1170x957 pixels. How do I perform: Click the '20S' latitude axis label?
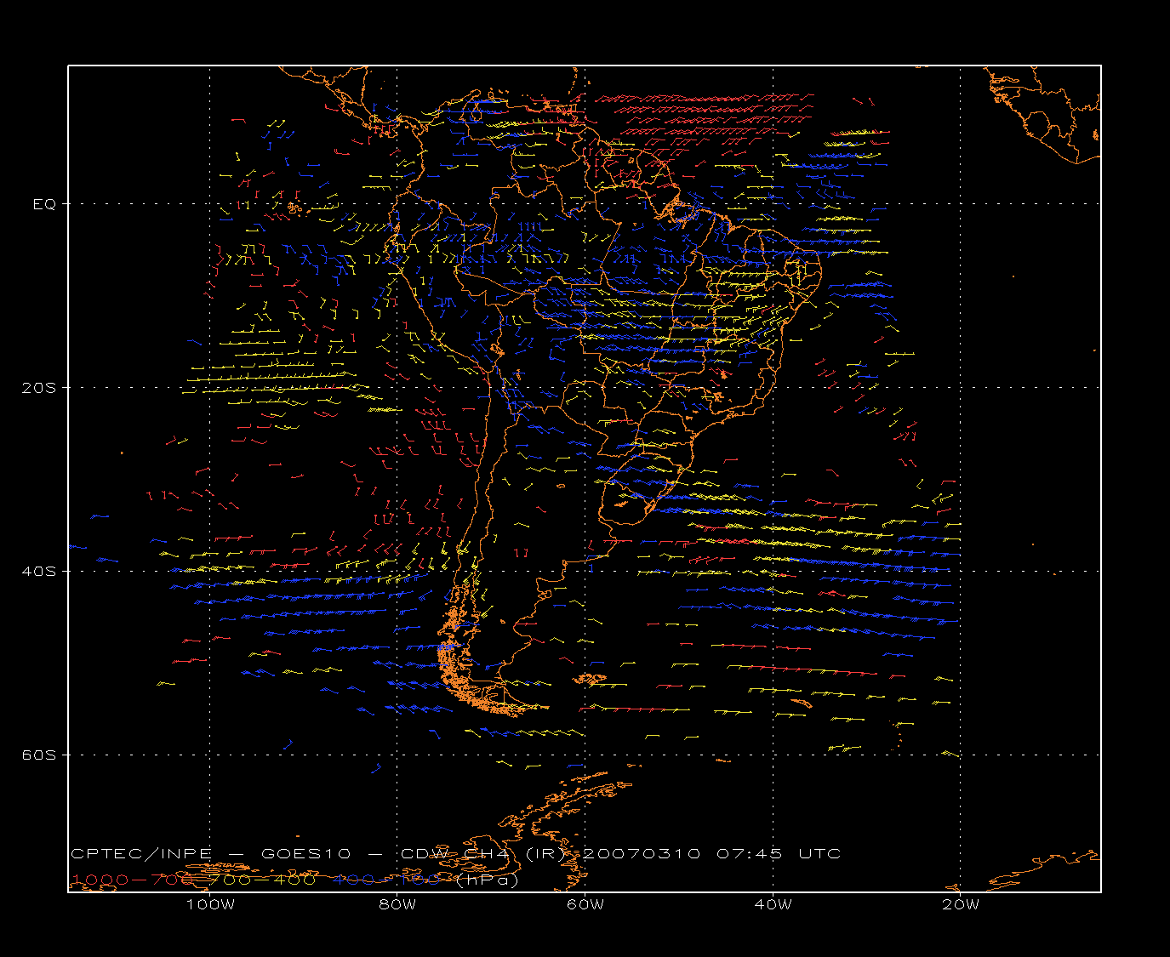37,387
